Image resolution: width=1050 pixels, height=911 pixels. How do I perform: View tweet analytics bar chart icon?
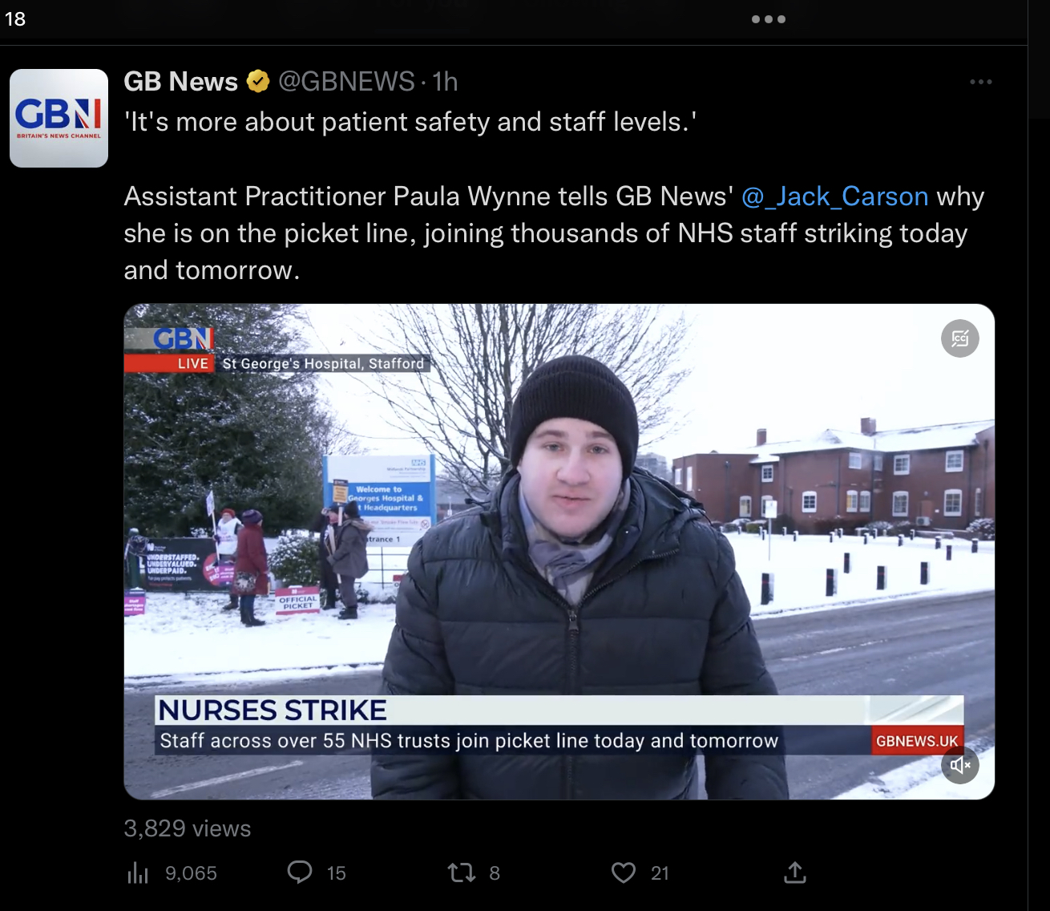click(138, 873)
